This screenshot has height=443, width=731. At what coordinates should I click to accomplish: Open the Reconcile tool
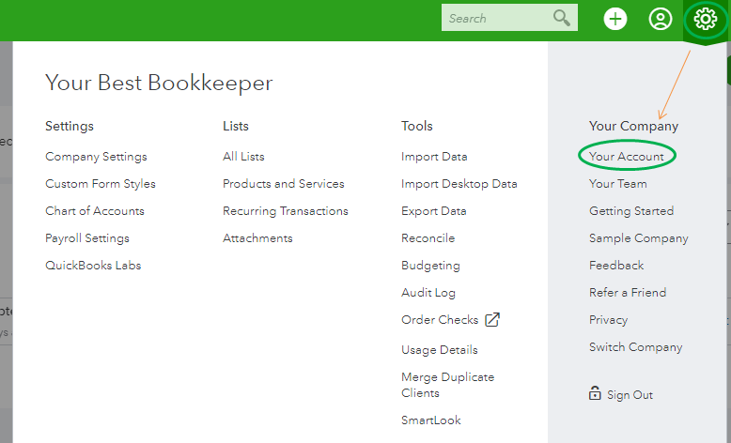(x=428, y=238)
